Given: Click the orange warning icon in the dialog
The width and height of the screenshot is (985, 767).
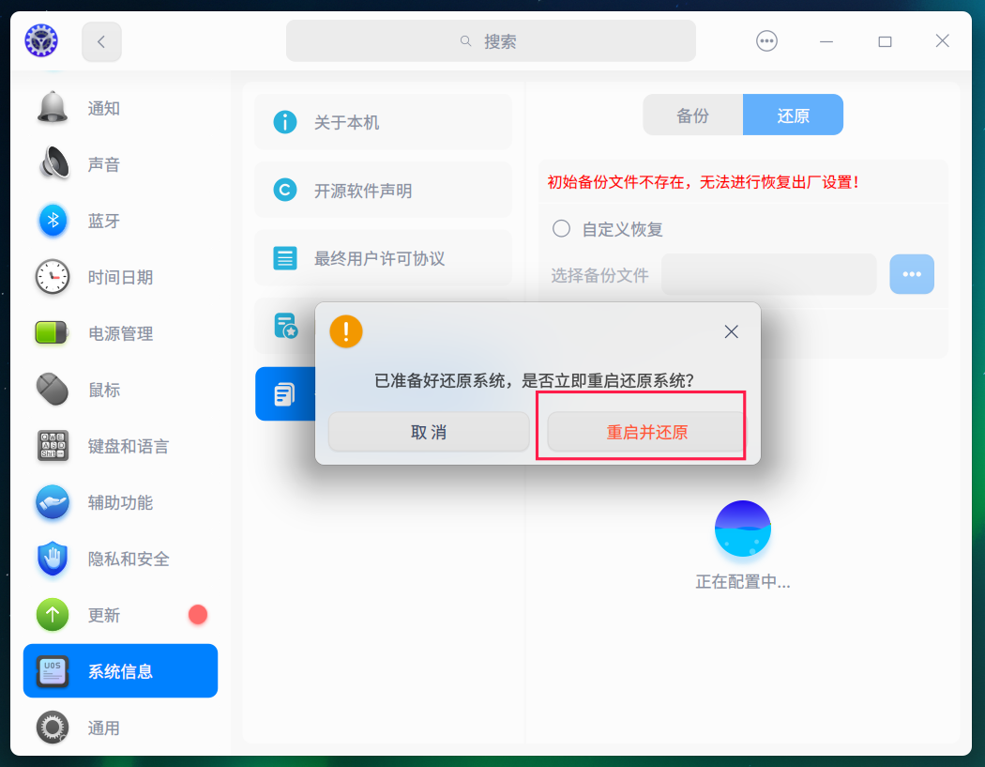Looking at the screenshot, I should [x=346, y=331].
